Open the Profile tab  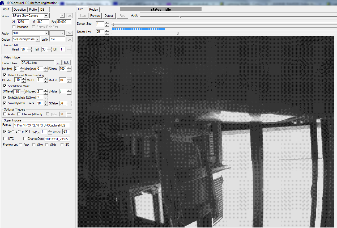click(33, 9)
